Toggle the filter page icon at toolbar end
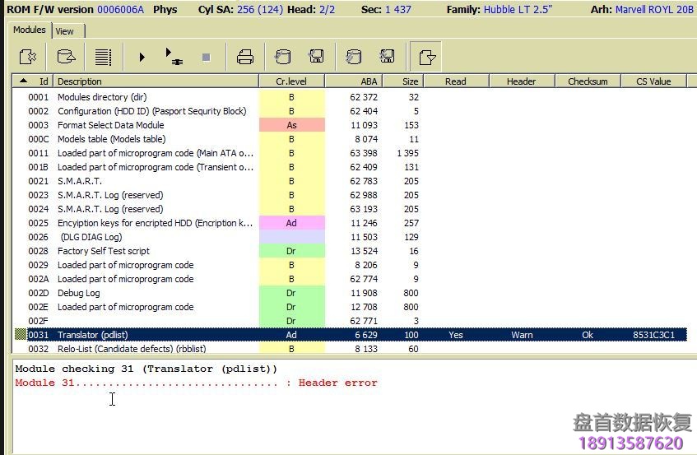697x455 pixels. pyautogui.click(x=426, y=57)
